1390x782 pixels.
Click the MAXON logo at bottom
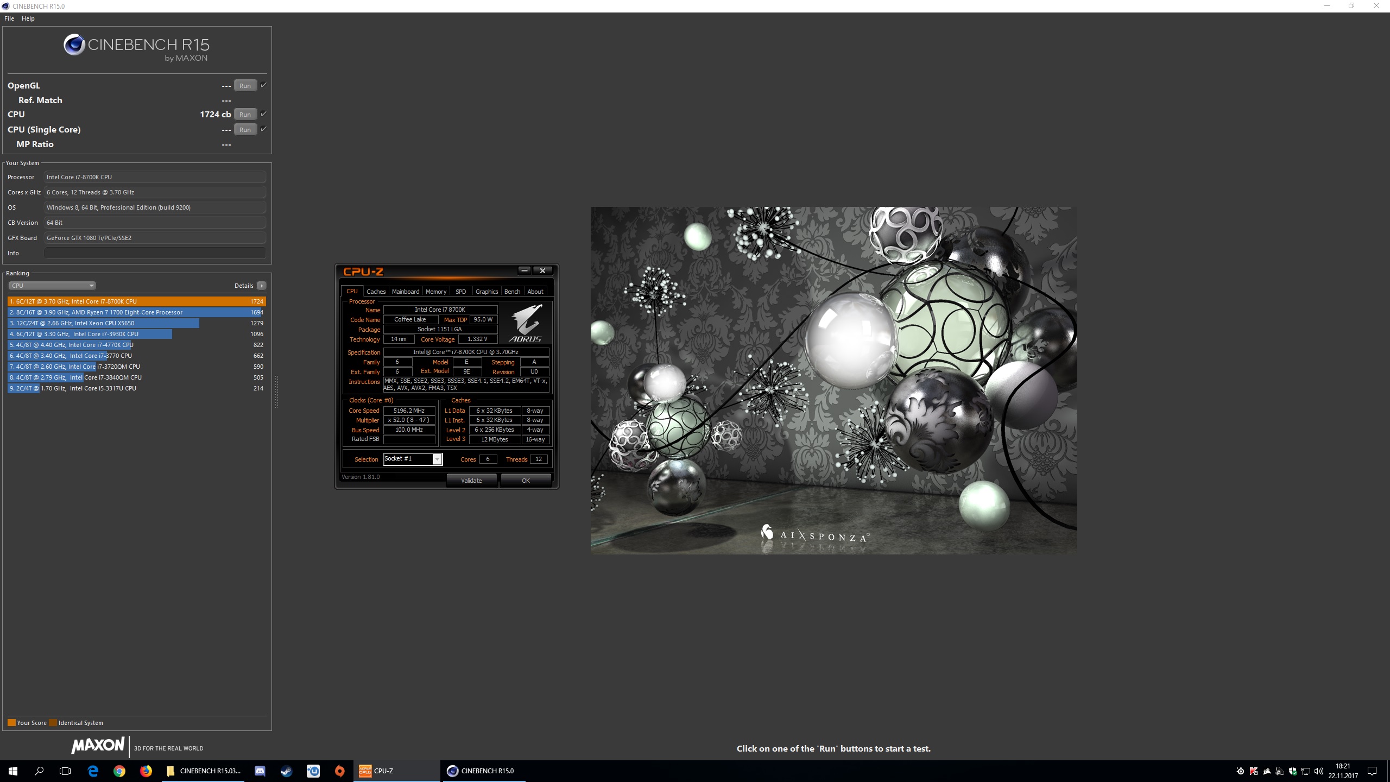pyautogui.click(x=98, y=746)
